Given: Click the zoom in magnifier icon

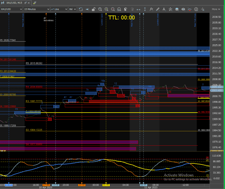Looking at the screenshot, I should [x=106, y=9].
